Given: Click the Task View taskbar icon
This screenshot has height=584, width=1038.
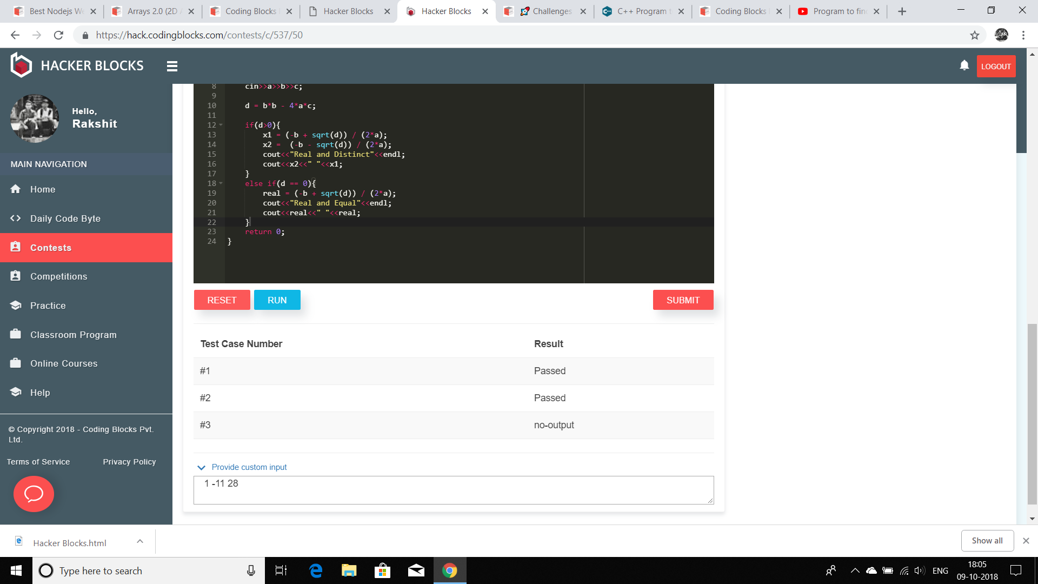Looking at the screenshot, I should (x=281, y=570).
